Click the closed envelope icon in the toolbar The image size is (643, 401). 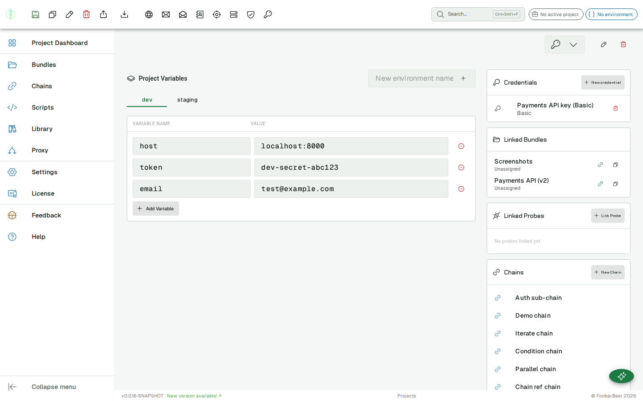pos(166,14)
